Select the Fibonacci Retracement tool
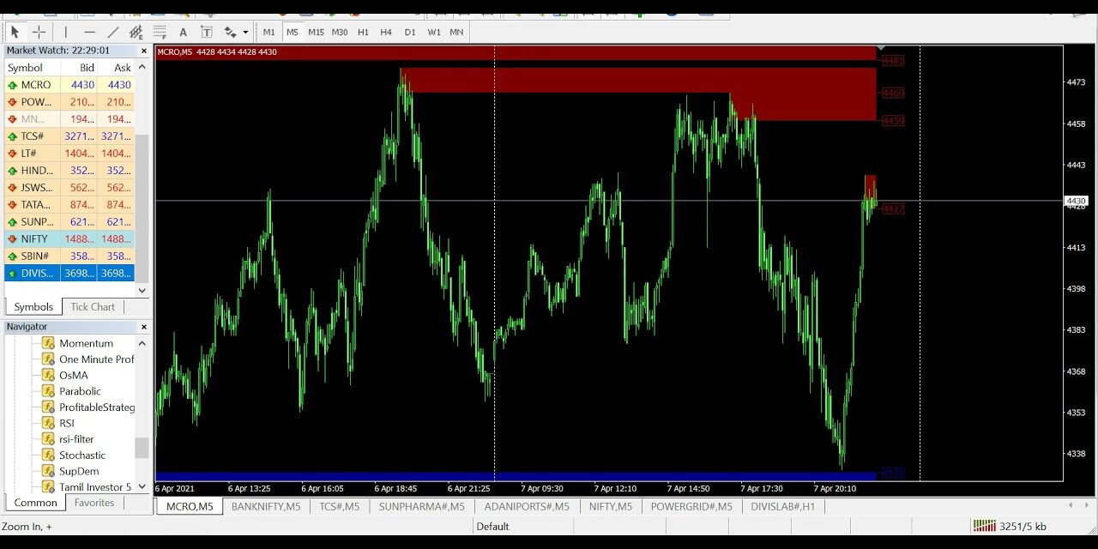The width and height of the screenshot is (1098, 549). point(160,33)
